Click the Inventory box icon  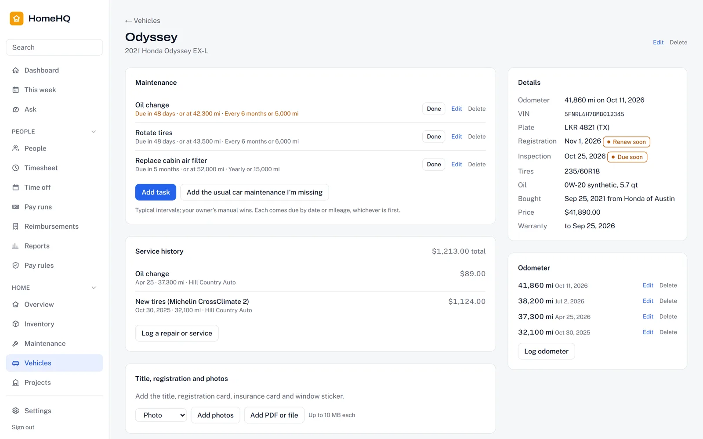16,324
